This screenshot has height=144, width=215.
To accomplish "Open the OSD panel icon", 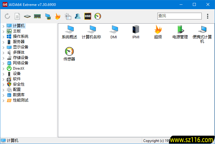I will pyautogui.click(x=88, y=16).
